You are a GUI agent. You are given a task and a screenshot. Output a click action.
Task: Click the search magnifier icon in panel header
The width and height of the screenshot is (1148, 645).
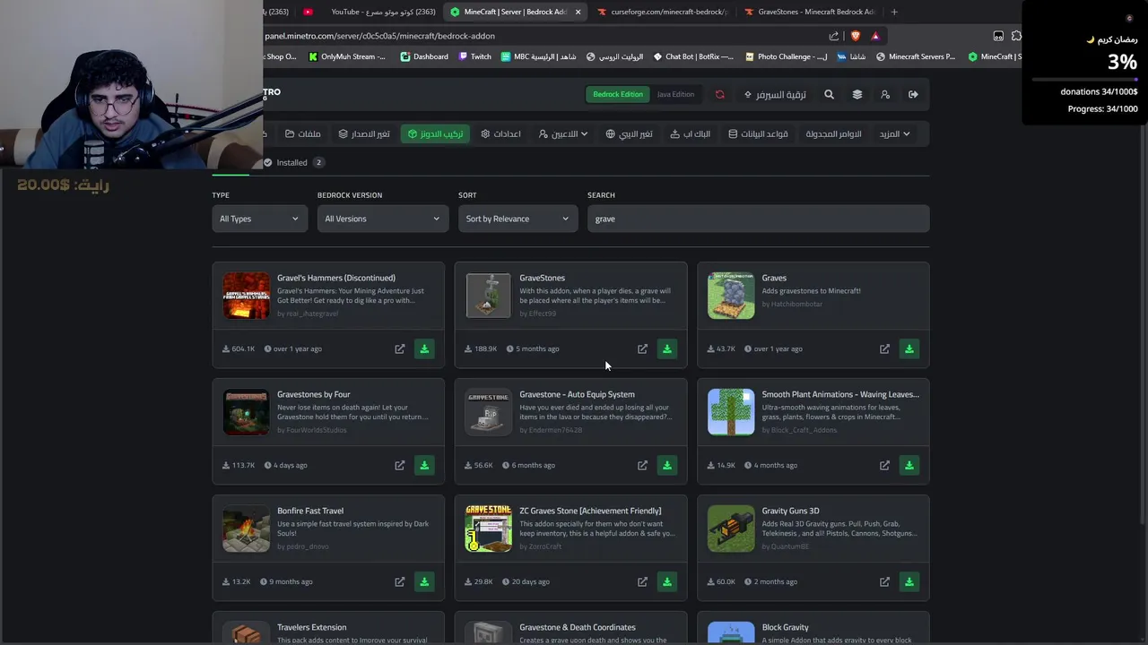click(x=829, y=94)
